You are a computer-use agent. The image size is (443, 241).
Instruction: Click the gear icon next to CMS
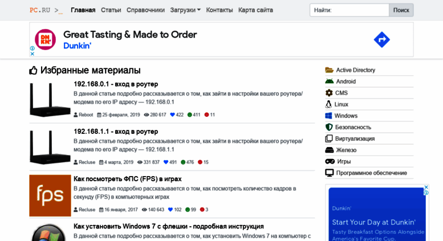click(x=329, y=93)
